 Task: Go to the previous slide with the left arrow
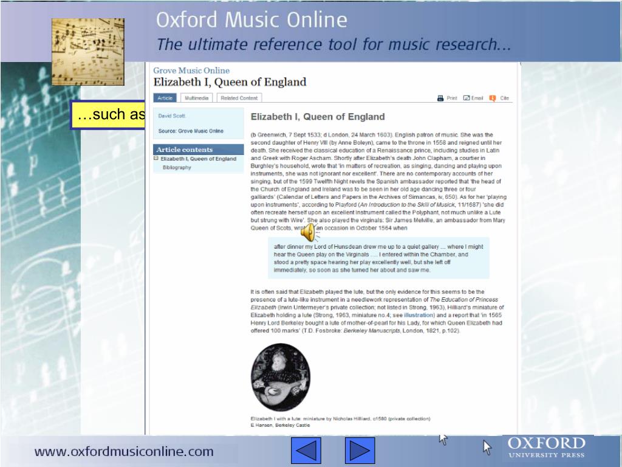coord(306,451)
